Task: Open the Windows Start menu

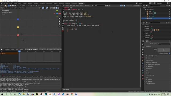Action: 2,94
